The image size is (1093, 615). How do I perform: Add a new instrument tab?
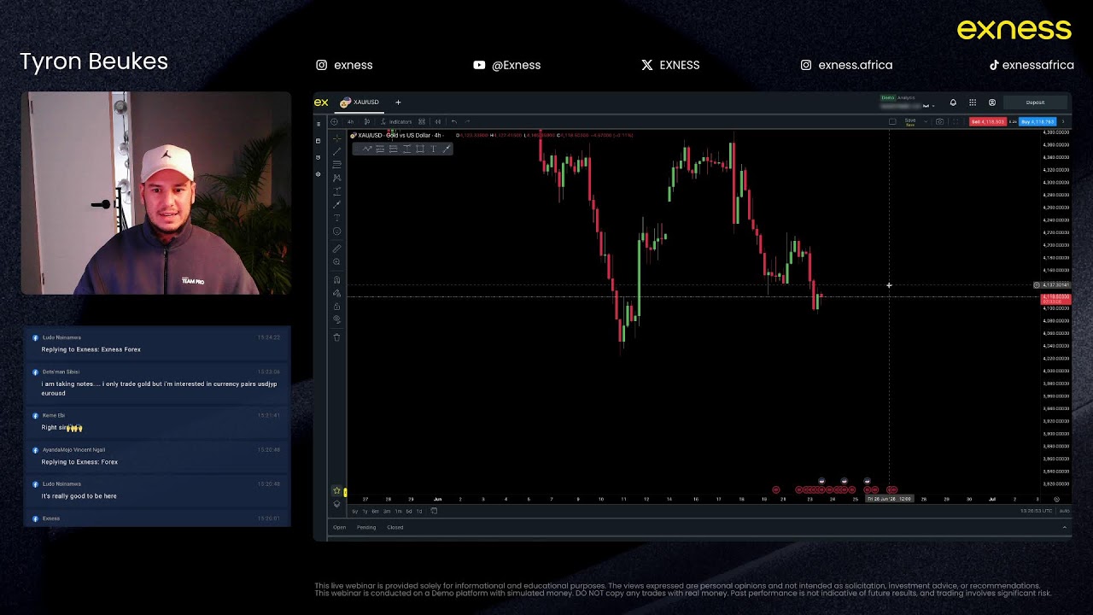pyautogui.click(x=398, y=102)
